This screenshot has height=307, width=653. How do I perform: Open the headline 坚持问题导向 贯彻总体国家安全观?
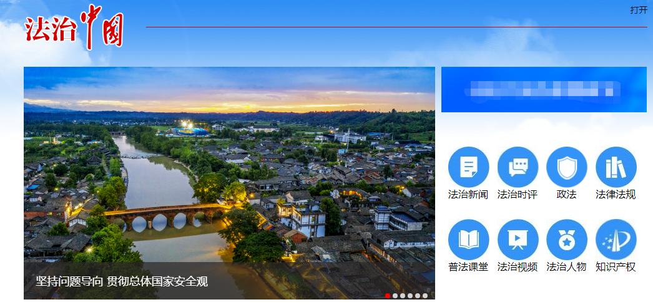pyautogui.click(x=122, y=281)
